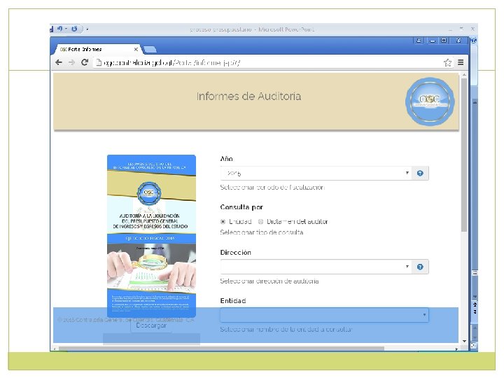The height and width of the screenshot is (378, 504).
Task: Open the Año year dropdown
Action: 316,174
